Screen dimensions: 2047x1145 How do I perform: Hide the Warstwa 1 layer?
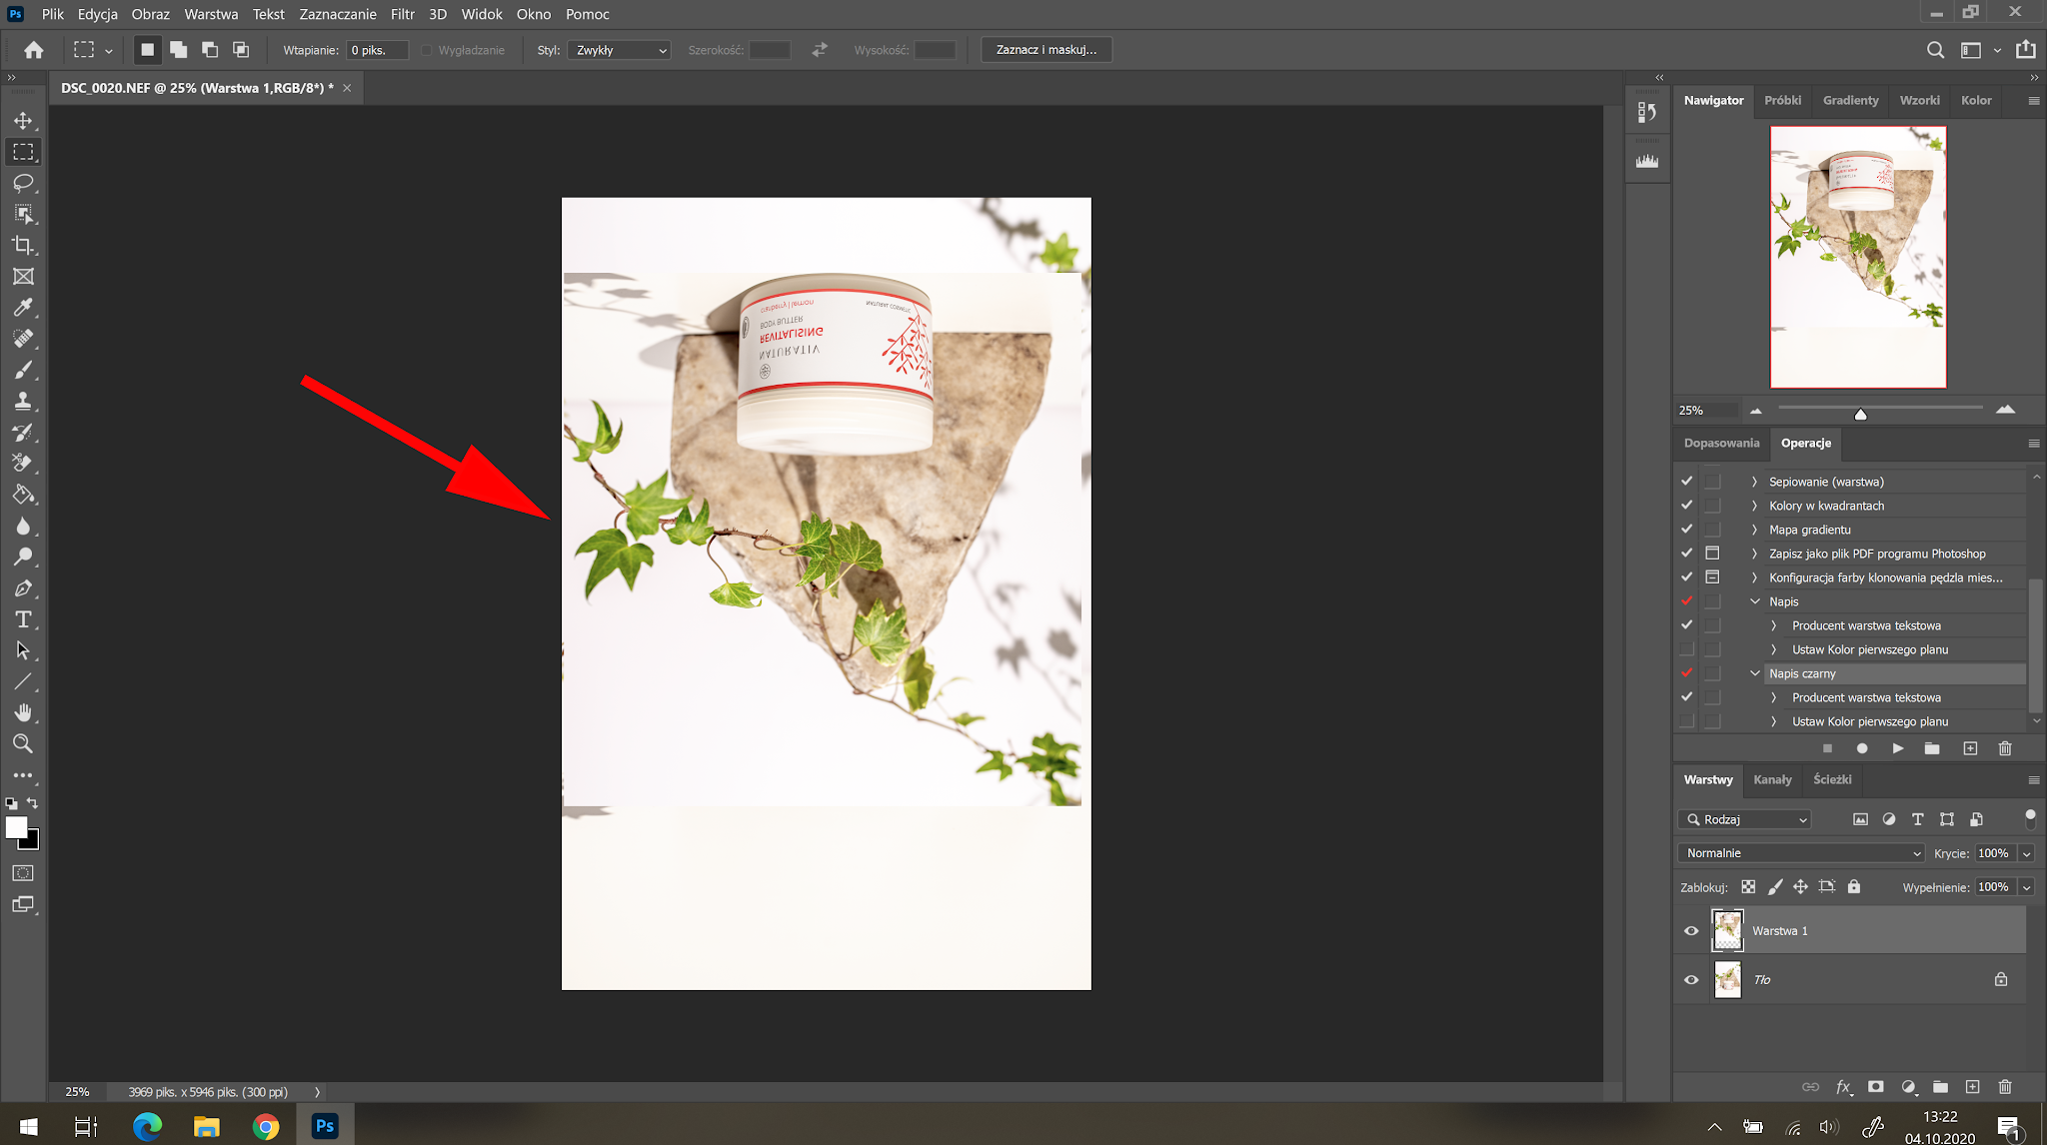(1691, 931)
